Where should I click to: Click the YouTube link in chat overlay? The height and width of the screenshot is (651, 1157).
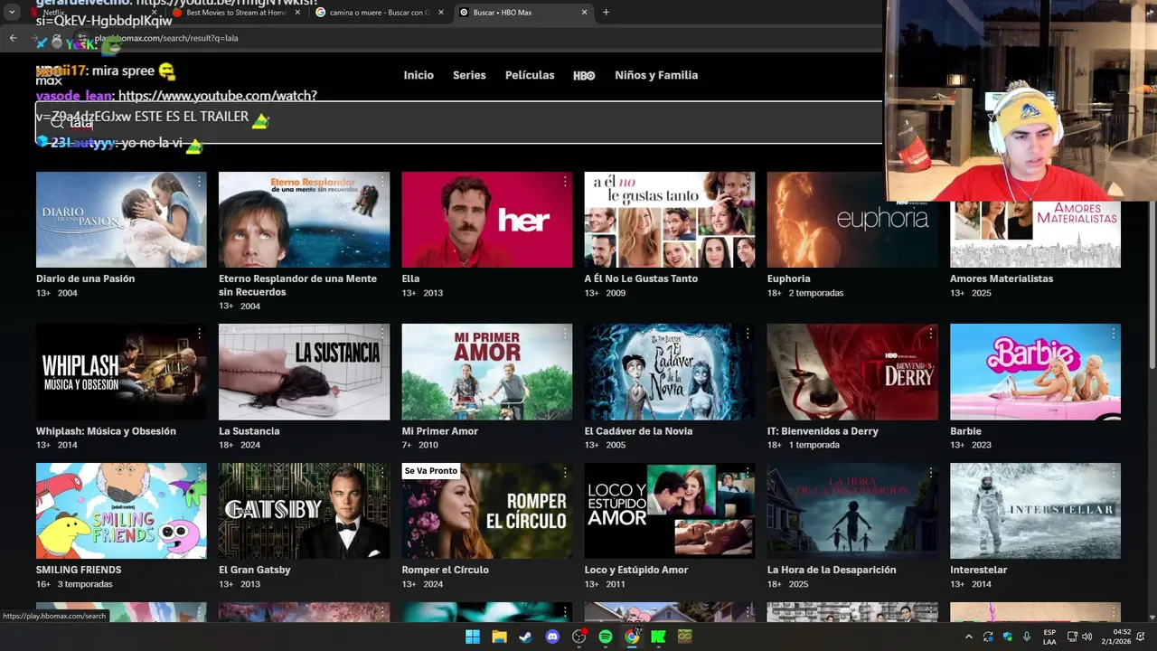click(x=218, y=96)
